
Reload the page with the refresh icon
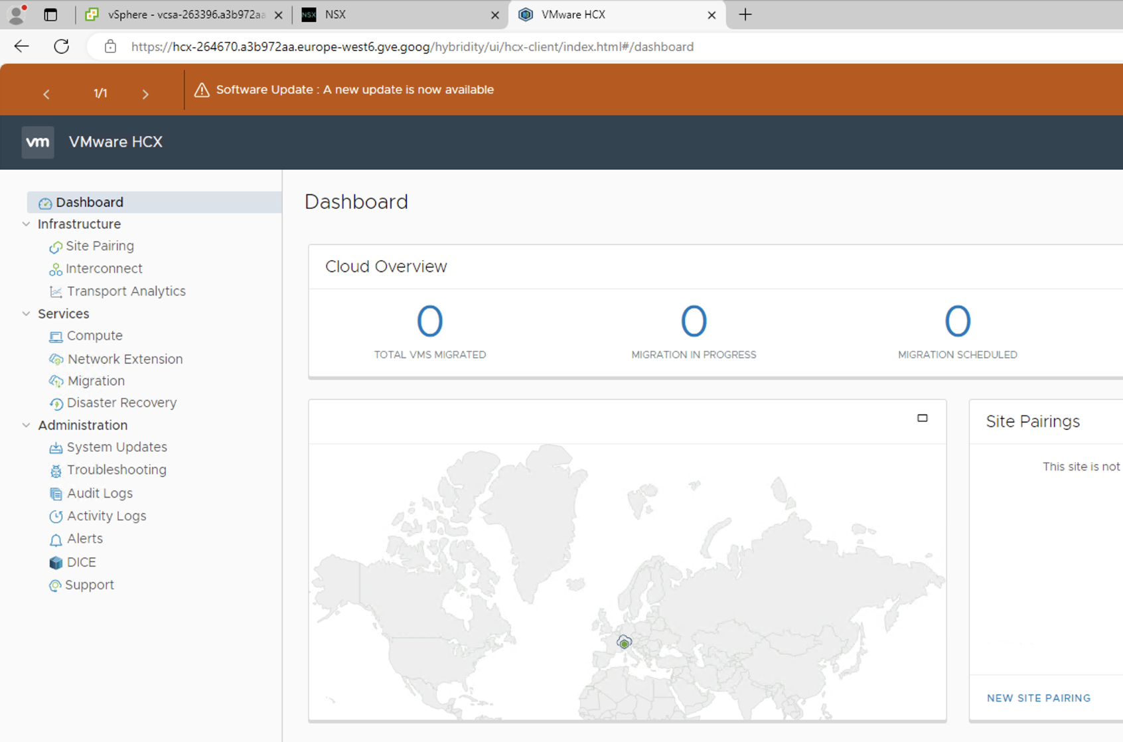[x=62, y=46]
